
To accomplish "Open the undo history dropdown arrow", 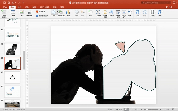I will 15,3.
